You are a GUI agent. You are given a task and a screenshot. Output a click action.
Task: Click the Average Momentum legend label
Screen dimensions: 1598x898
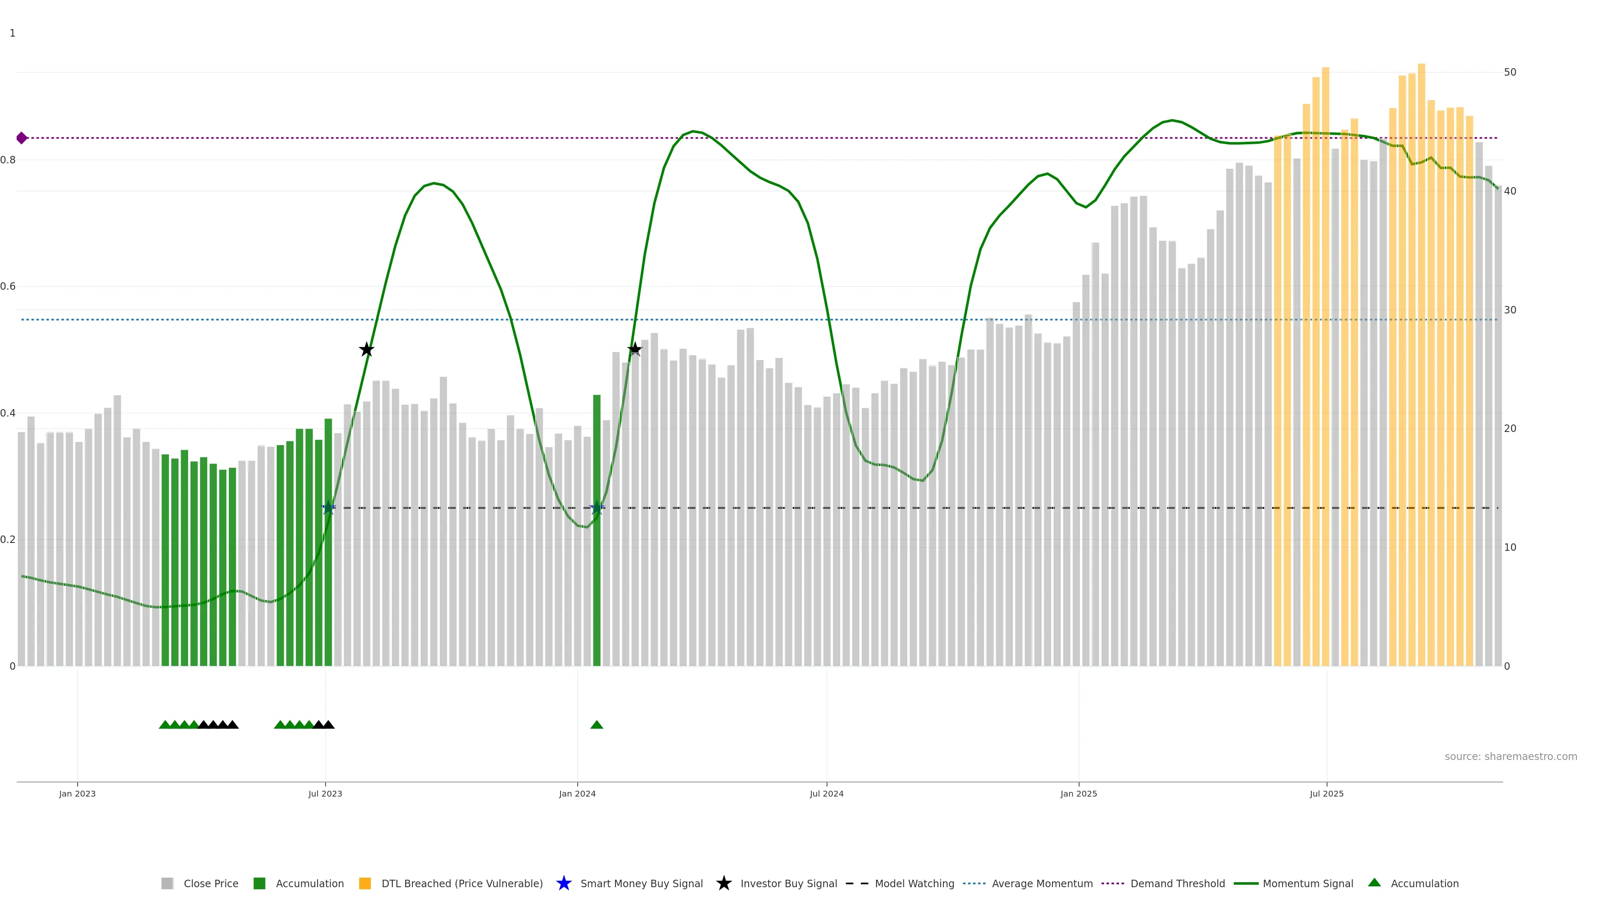[x=1042, y=883]
